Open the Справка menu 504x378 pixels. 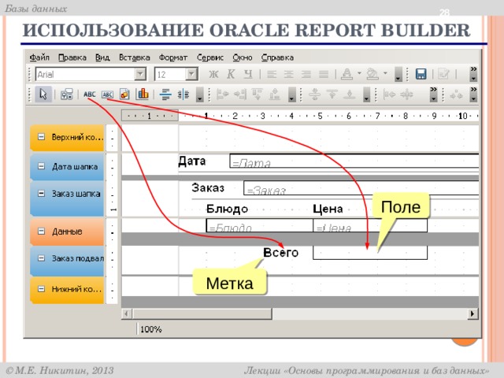point(277,57)
